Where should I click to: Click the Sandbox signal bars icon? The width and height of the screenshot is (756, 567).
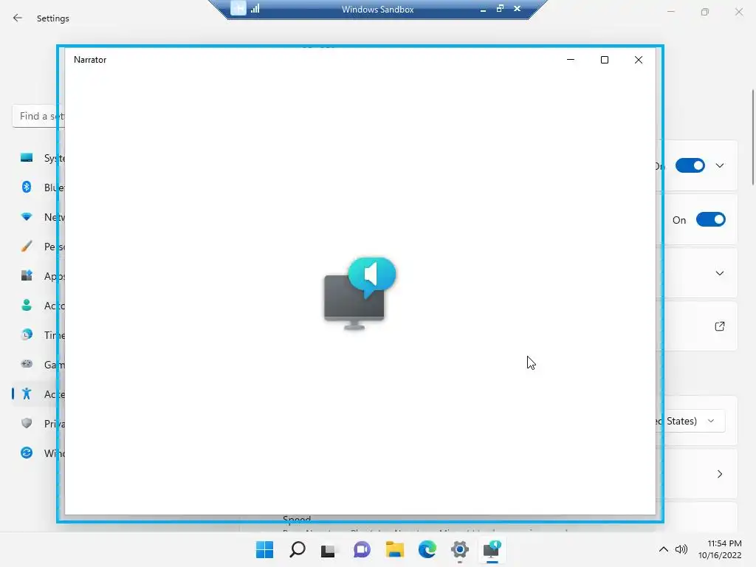pyautogui.click(x=255, y=8)
